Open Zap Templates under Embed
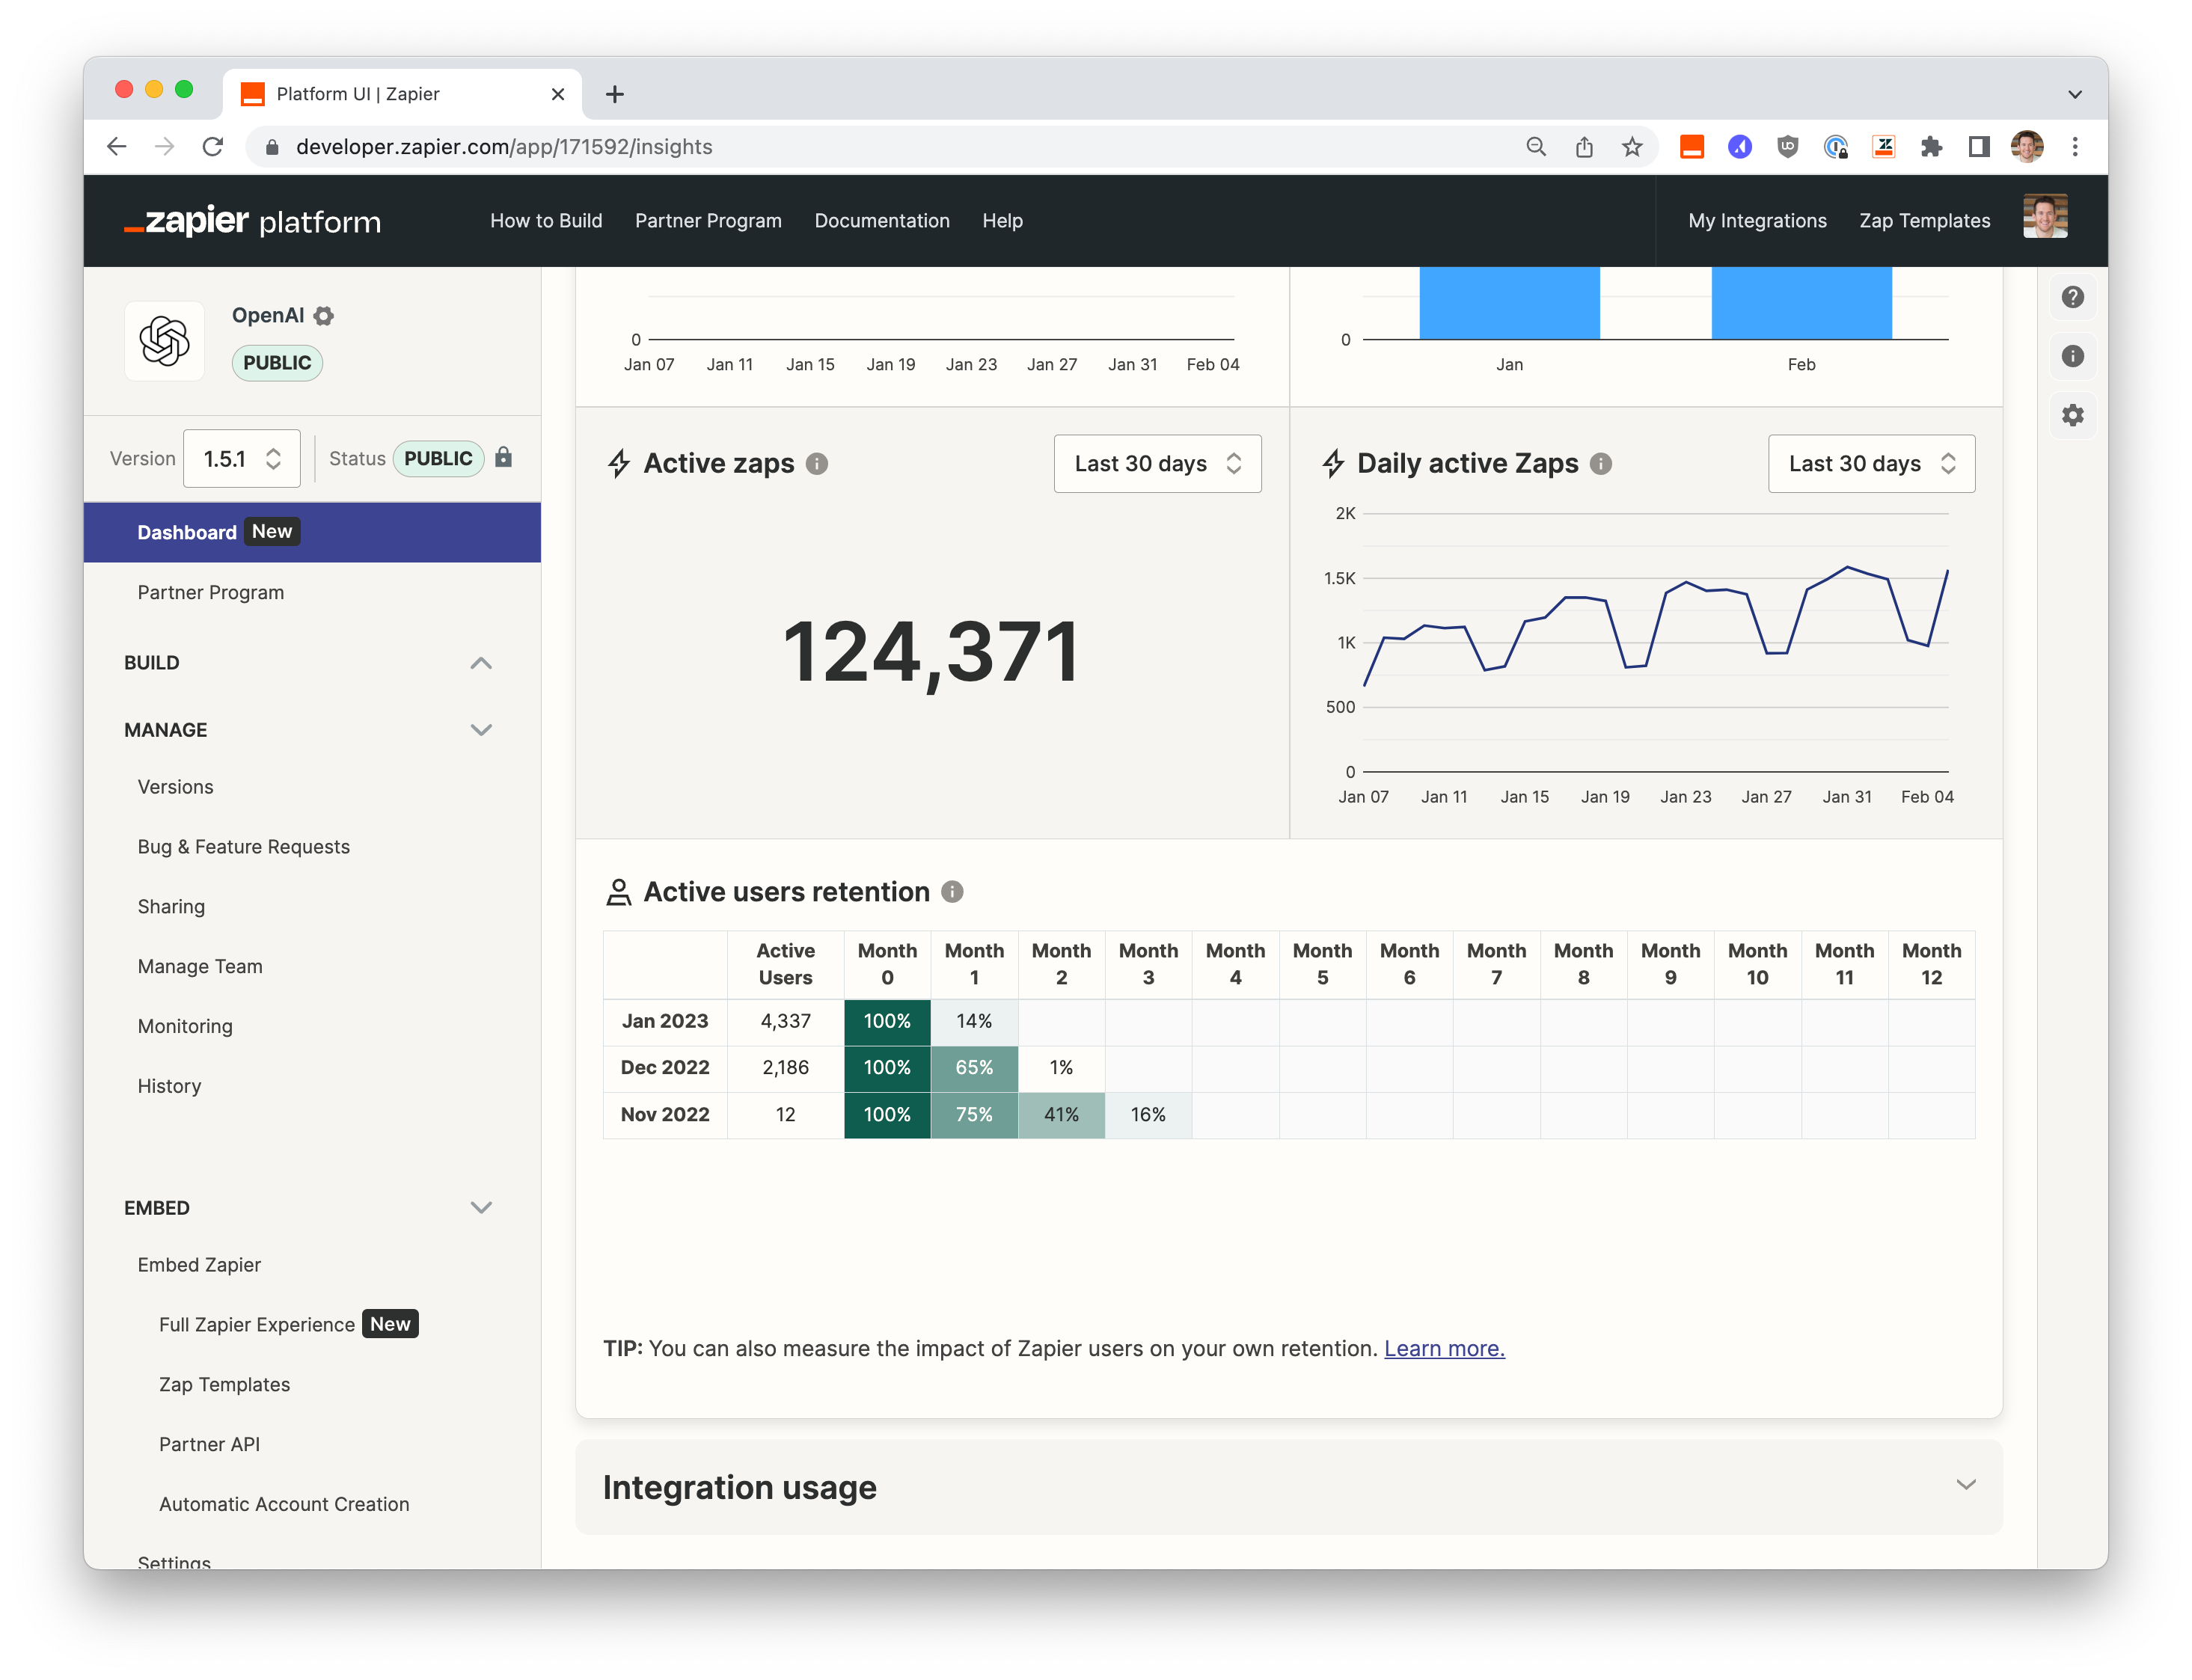Image resolution: width=2192 pixels, height=1680 pixels. (x=224, y=1384)
